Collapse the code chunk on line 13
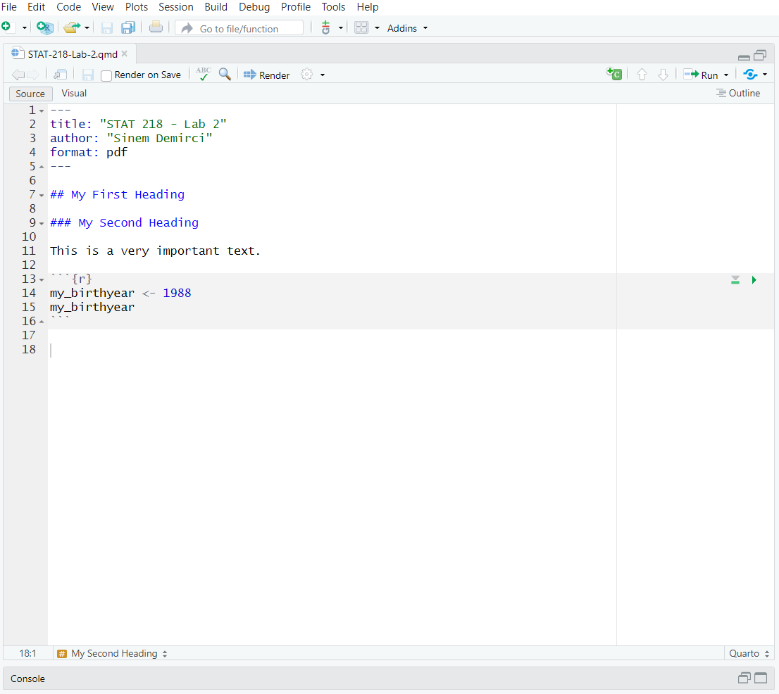The width and height of the screenshot is (779, 694). 42,280
